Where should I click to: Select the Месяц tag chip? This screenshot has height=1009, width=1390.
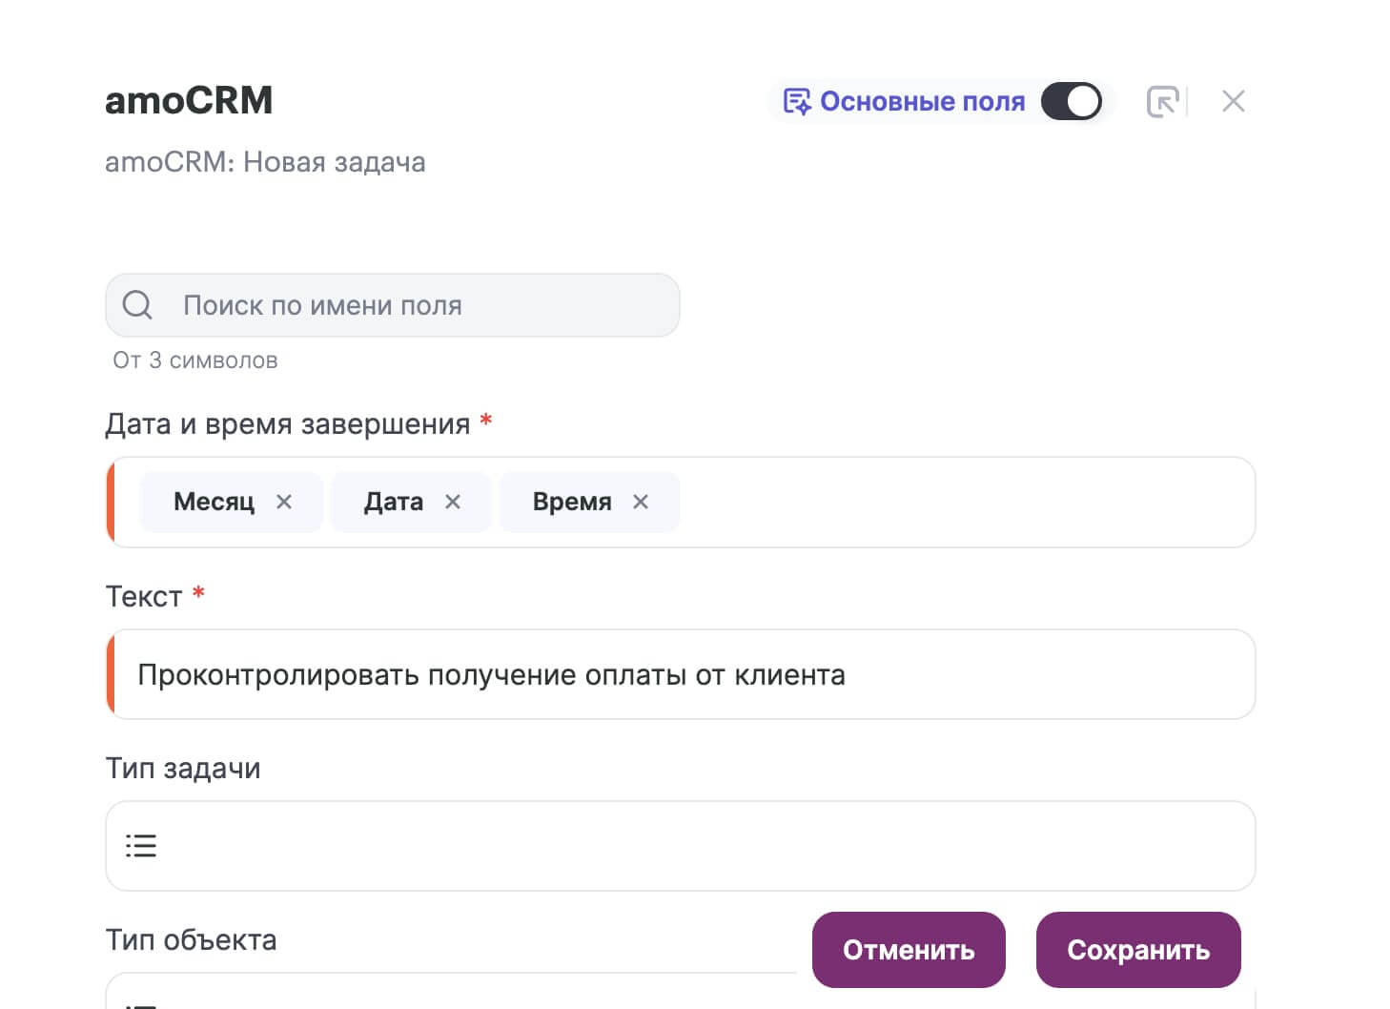pyautogui.click(x=231, y=502)
